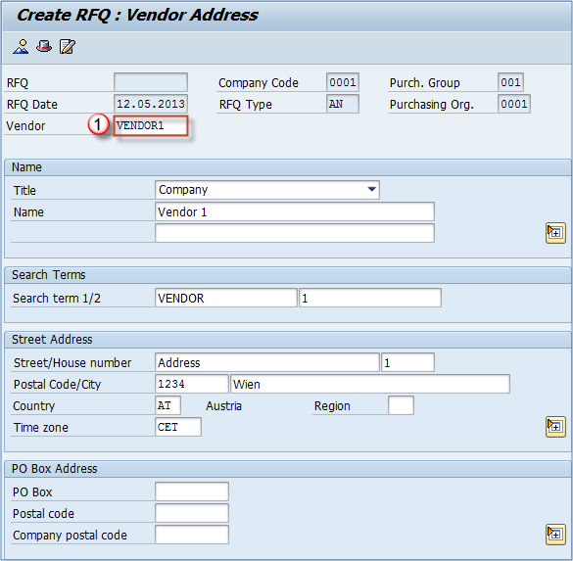Click the Vendor field containing VENDOR1

151,125
